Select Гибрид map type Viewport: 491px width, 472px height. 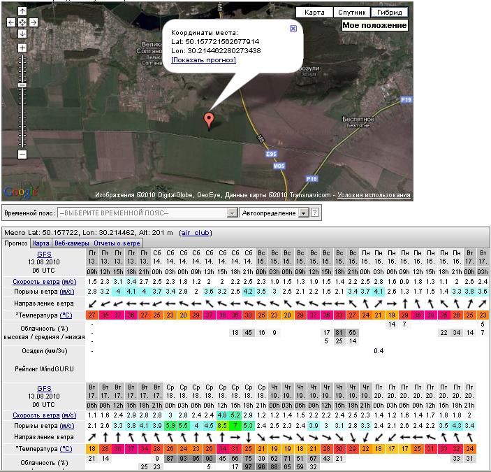pyautogui.click(x=389, y=13)
